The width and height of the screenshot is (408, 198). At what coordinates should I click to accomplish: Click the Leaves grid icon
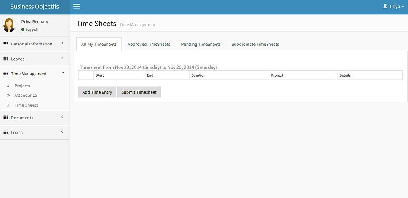click(6, 59)
